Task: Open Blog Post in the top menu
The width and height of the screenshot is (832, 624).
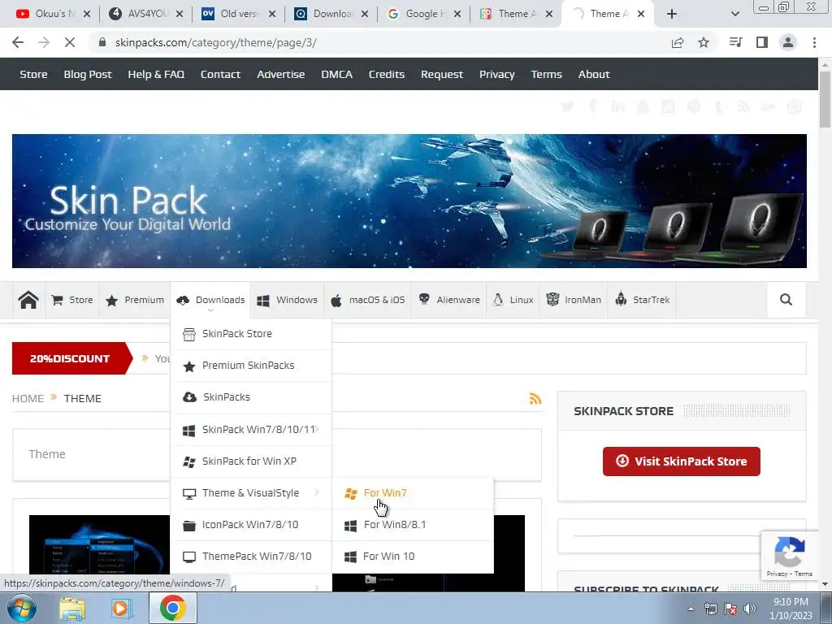Action: pyautogui.click(x=88, y=74)
